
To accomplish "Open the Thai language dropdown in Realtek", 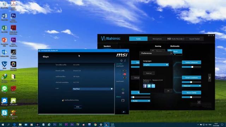I will pos(93,89).
